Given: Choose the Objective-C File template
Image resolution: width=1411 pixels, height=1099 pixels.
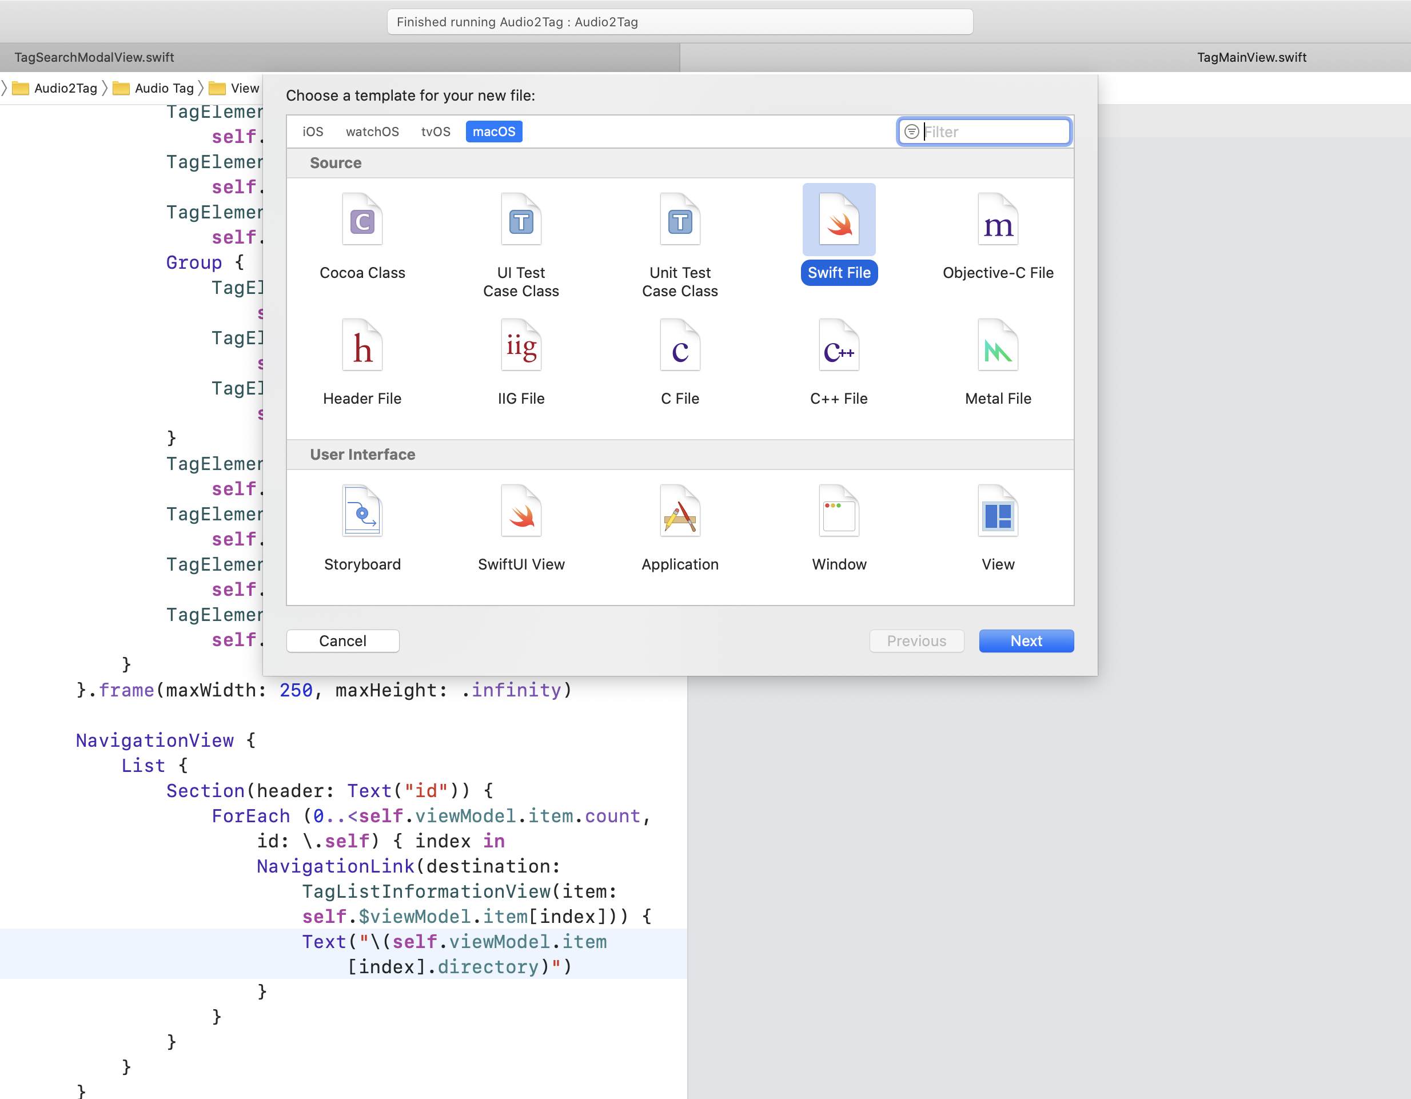Looking at the screenshot, I should click(x=998, y=220).
